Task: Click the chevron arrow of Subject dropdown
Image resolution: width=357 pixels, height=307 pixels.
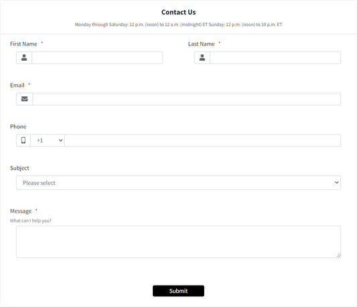Action: tap(337, 183)
